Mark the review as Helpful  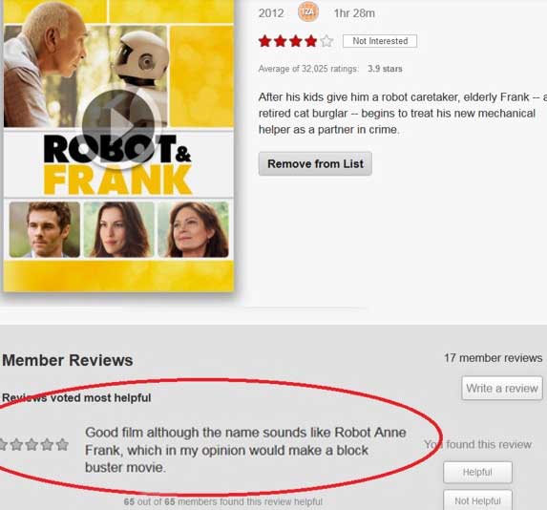(x=477, y=472)
